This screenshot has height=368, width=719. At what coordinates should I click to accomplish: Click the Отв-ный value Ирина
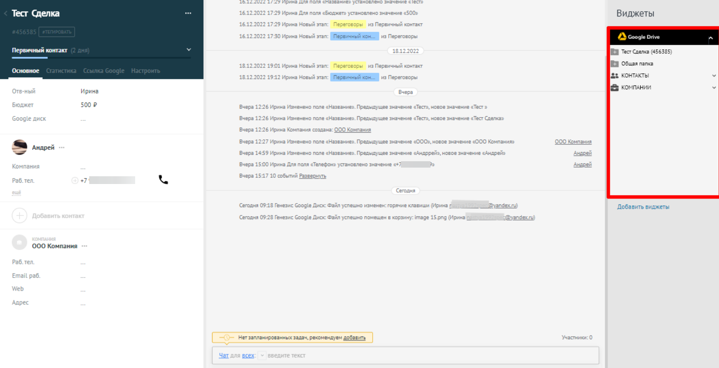pos(90,91)
